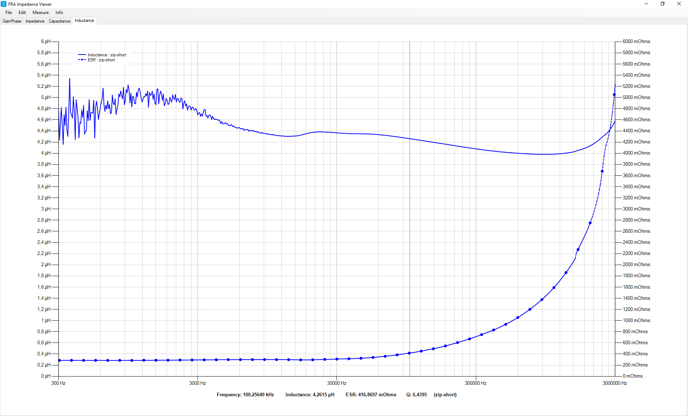The height and width of the screenshot is (416, 688).
Task: Click the 4 µH left axis label
Action: (46, 153)
